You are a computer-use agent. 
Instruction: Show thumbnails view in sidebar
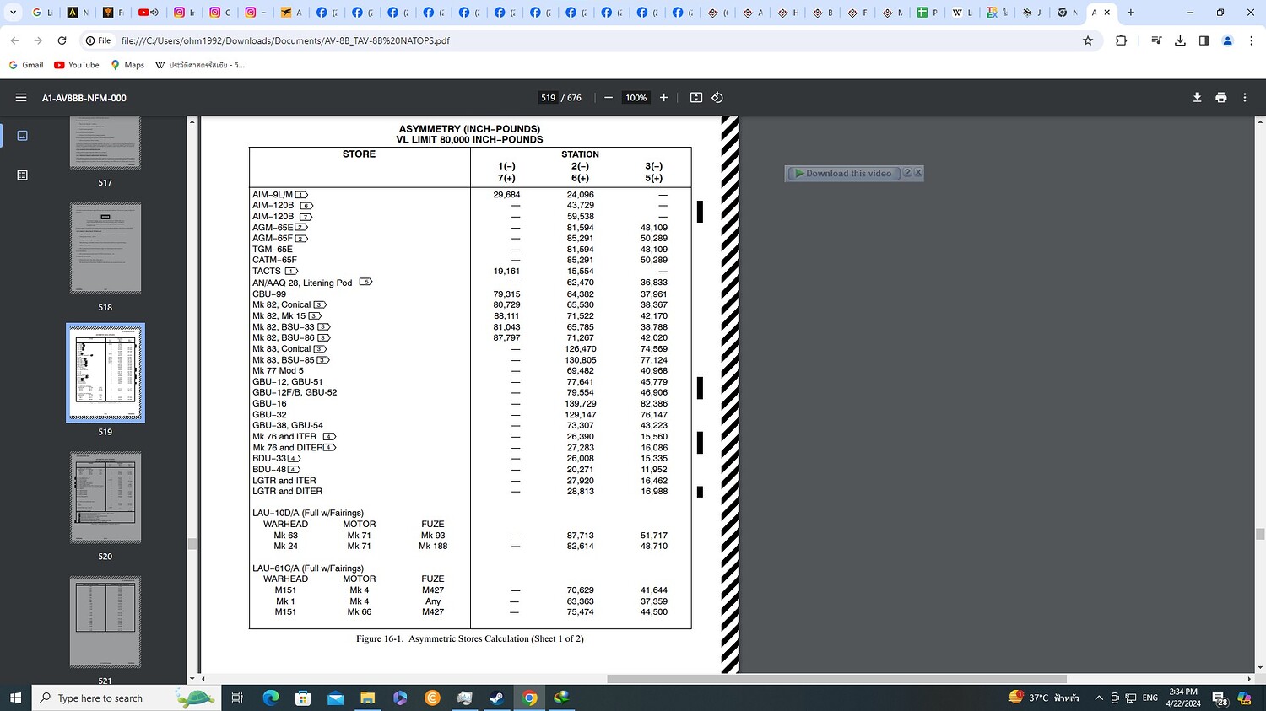point(23,135)
